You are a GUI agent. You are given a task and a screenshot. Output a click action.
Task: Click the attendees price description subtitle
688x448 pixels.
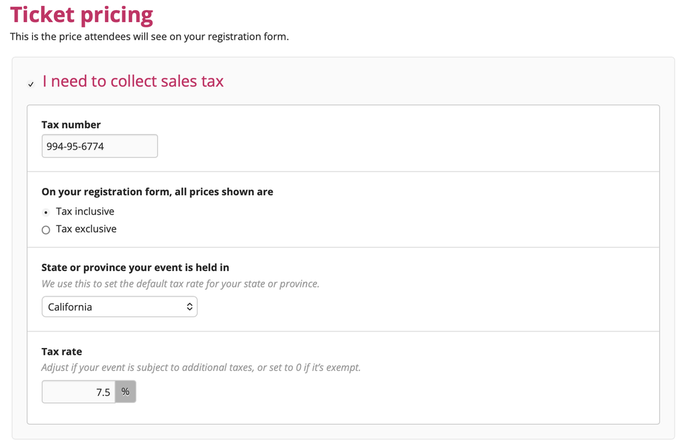tap(149, 37)
